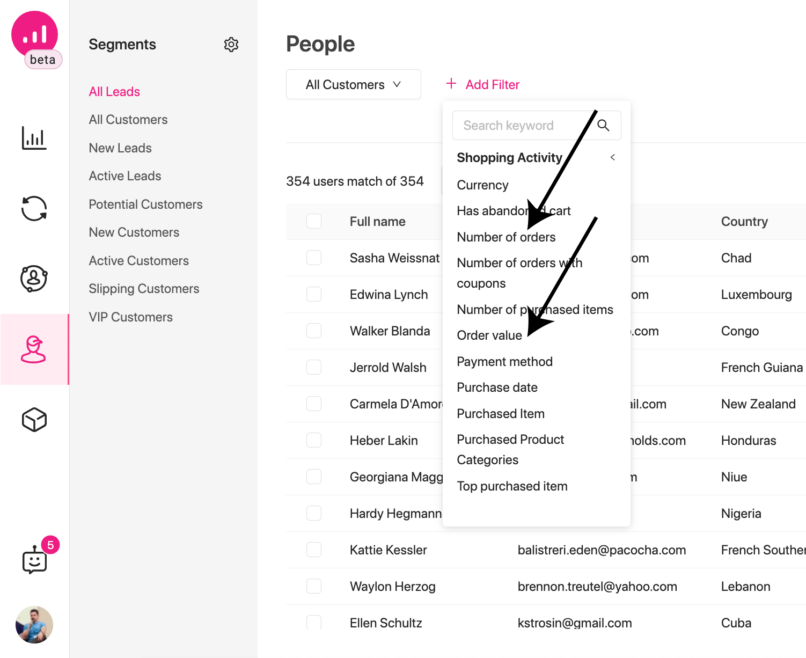806x658 pixels.
Task: Open Segments settings gear icon
Action: click(231, 45)
